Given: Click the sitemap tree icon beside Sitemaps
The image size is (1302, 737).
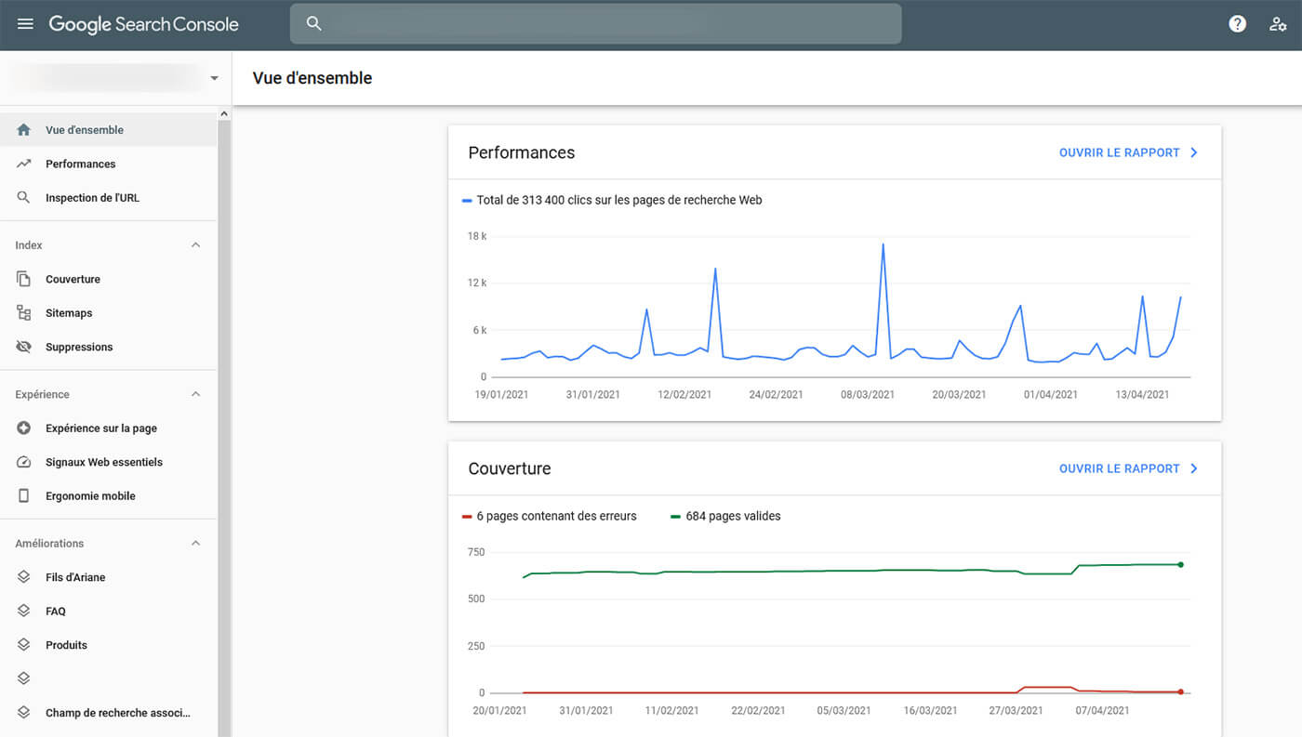Looking at the screenshot, I should click(x=24, y=313).
